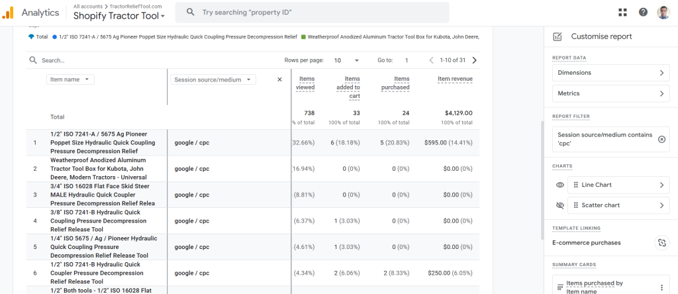Viewport: 678px width, 294px height.
Task: Open the Rows per page dropdown
Action: click(x=346, y=60)
